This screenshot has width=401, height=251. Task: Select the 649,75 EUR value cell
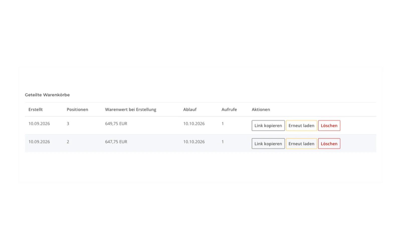pos(116,123)
